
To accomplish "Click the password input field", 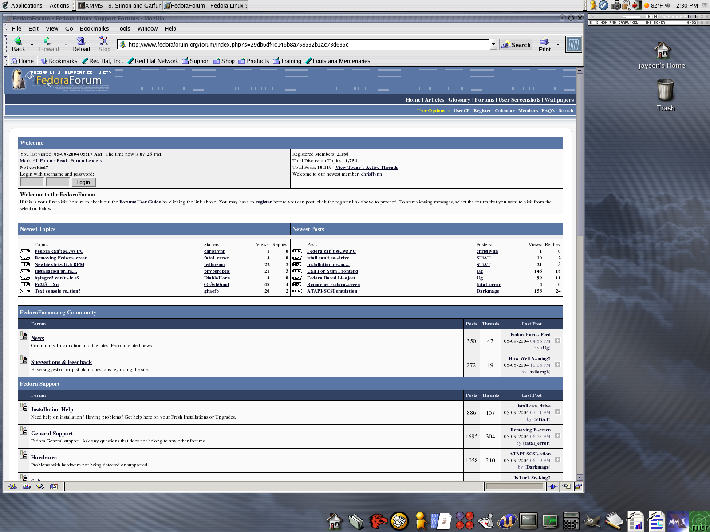I will tap(57, 182).
